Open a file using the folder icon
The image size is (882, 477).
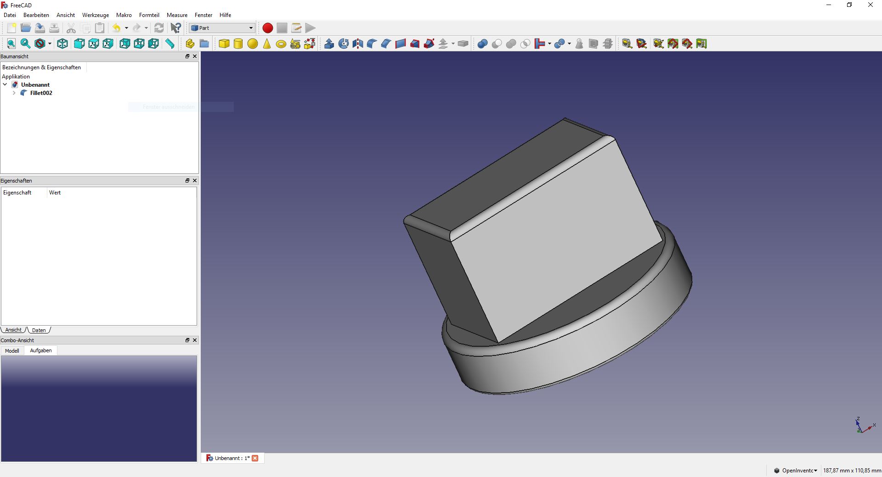click(26, 28)
